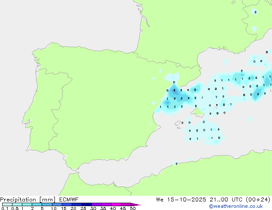Click the '10' legend scale label
The image size is (272, 210).
(54, 208)
